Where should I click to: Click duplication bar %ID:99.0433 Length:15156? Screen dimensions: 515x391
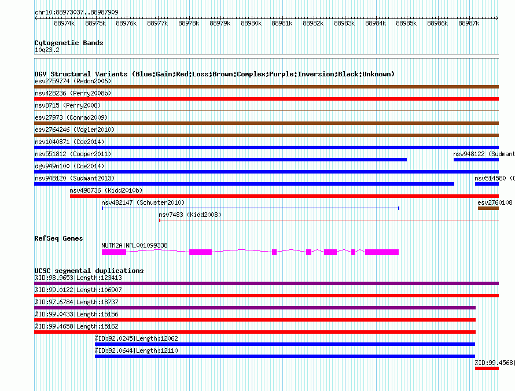tap(255, 320)
